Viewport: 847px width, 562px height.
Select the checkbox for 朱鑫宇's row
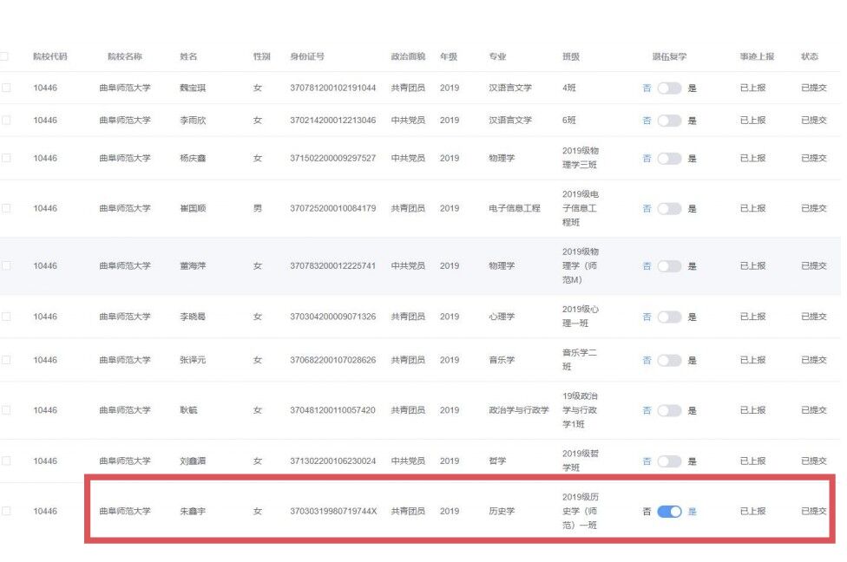6,512
